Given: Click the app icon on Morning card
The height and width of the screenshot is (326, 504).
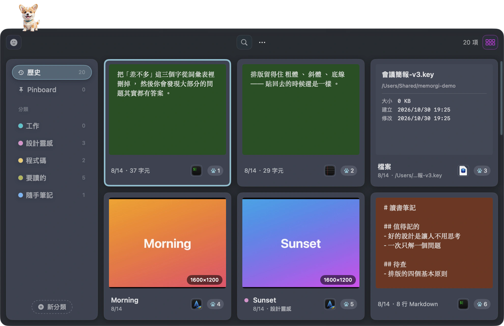Looking at the screenshot, I should tap(196, 304).
